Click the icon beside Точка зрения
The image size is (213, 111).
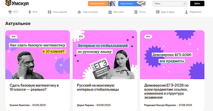point(50,12)
